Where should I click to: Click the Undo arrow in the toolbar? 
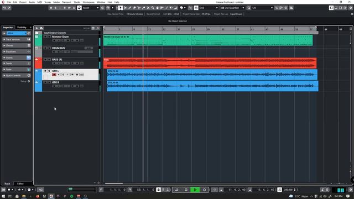click(4, 8)
